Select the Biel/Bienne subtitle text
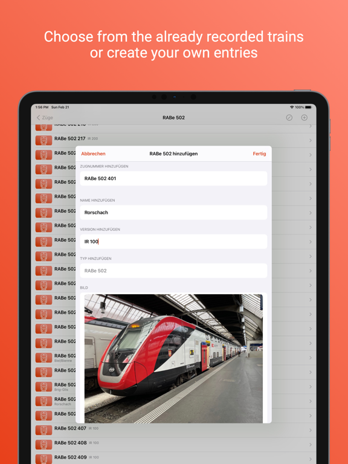 click(63, 361)
